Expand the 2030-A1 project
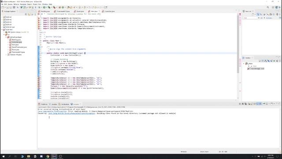This screenshot has width=282, height=159. pos(2,17)
